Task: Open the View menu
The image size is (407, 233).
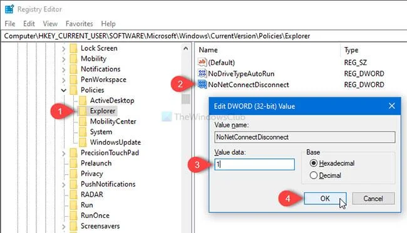Action: (50, 24)
